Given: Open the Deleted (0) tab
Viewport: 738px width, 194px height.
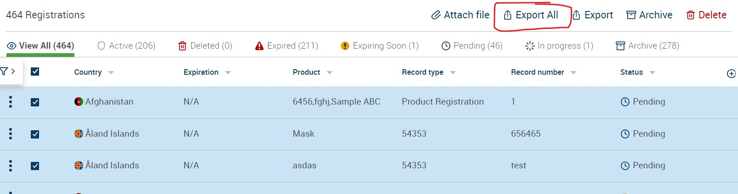Looking at the screenshot, I should click(x=205, y=46).
